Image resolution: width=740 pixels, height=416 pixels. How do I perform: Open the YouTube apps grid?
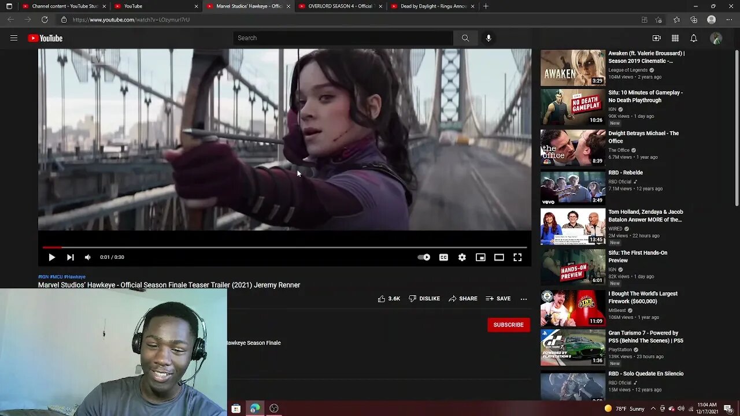675,38
